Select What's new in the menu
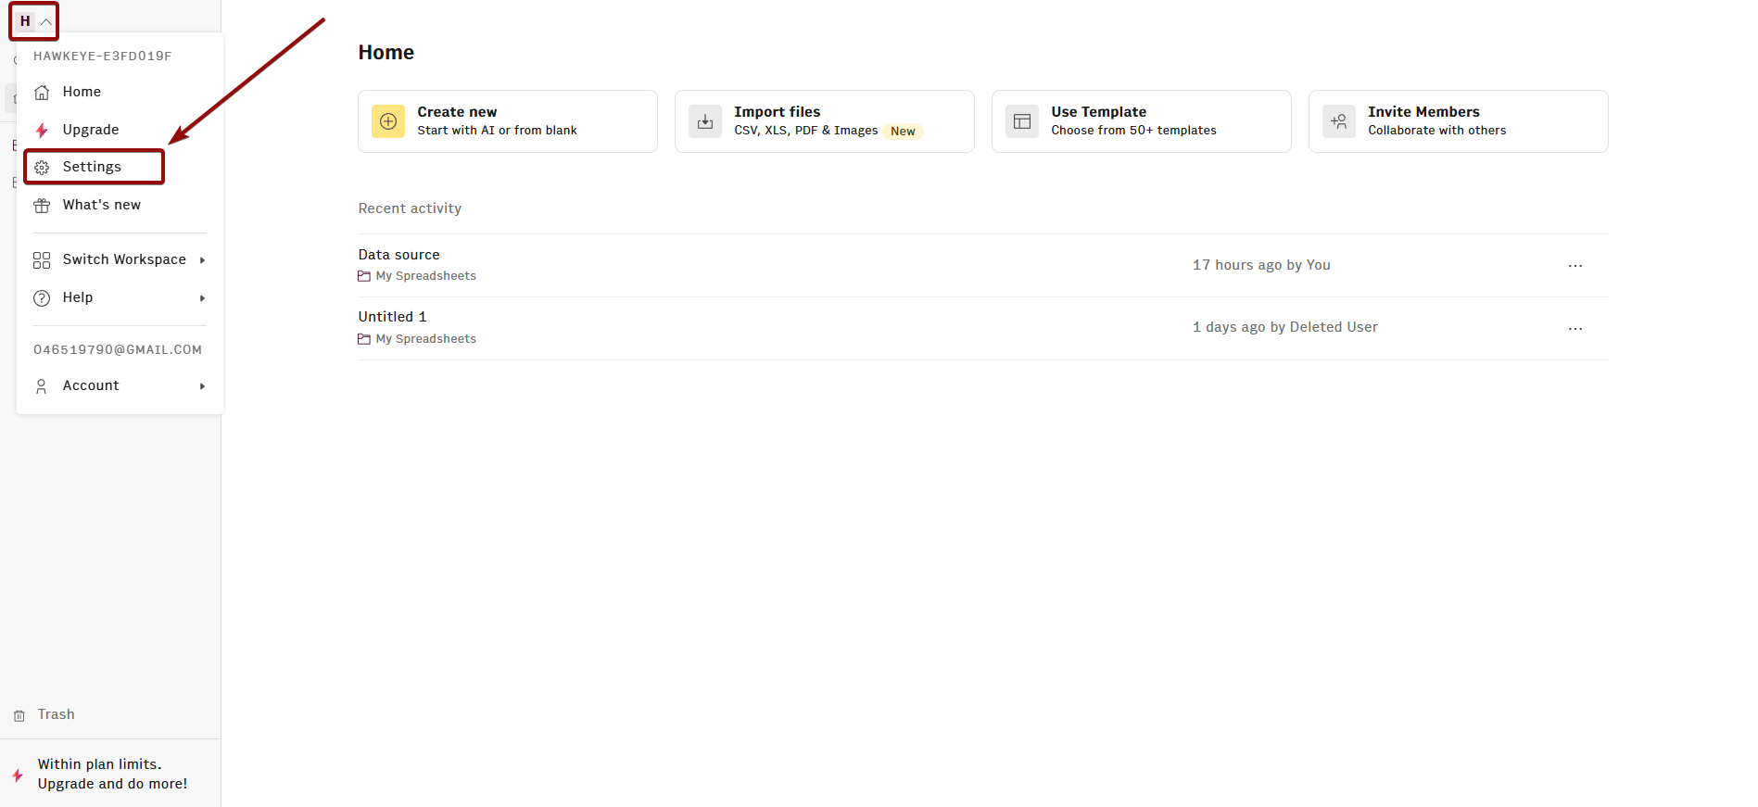Viewport: 1758px width, 807px height. [102, 205]
